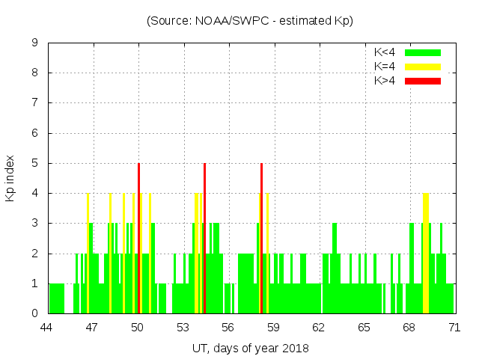Click the y-axis tick label 5

[x=34, y=163]
